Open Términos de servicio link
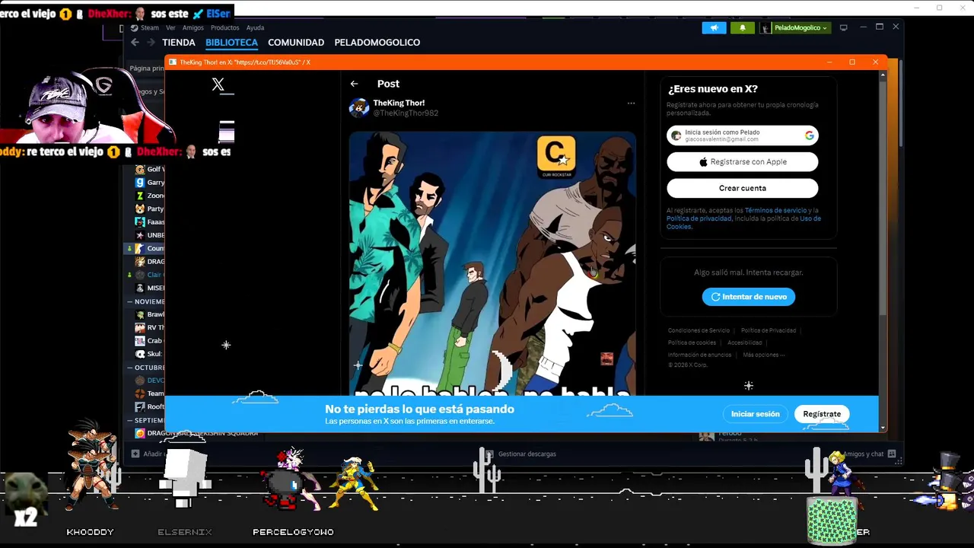This screenshot has height=548, width=974. [775, 210]
